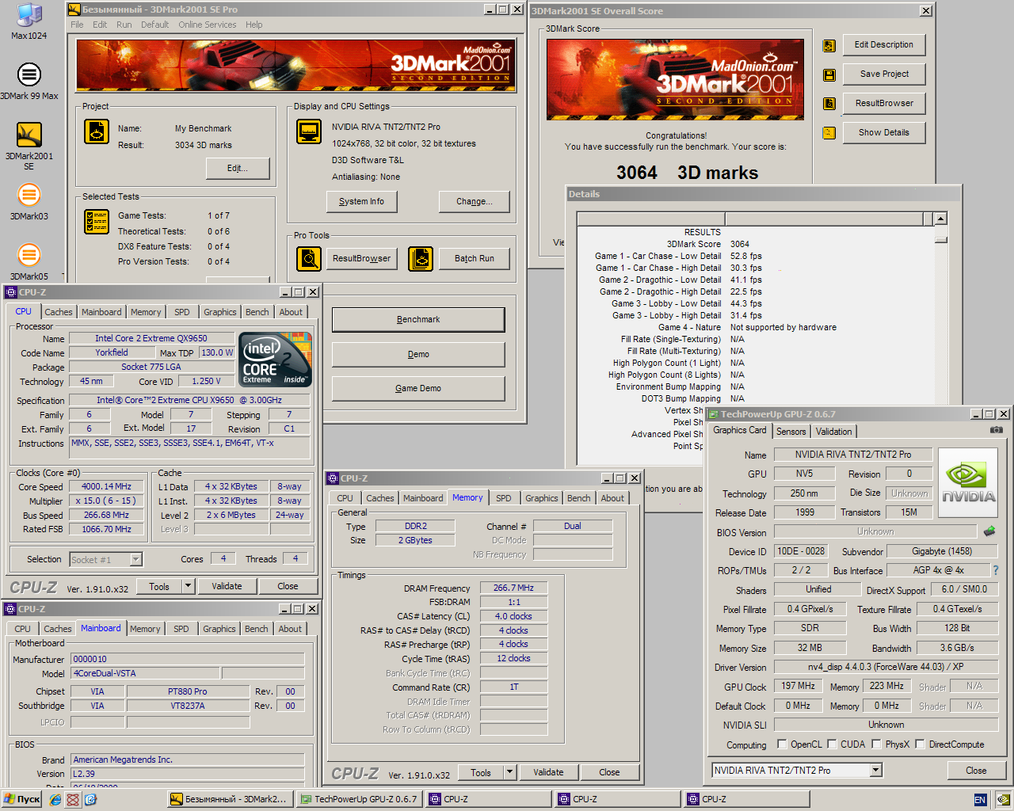The image size is (1014, 811).
Task: Enable the CUDA checkbox in GPU-Z
Action: (833, 744)
